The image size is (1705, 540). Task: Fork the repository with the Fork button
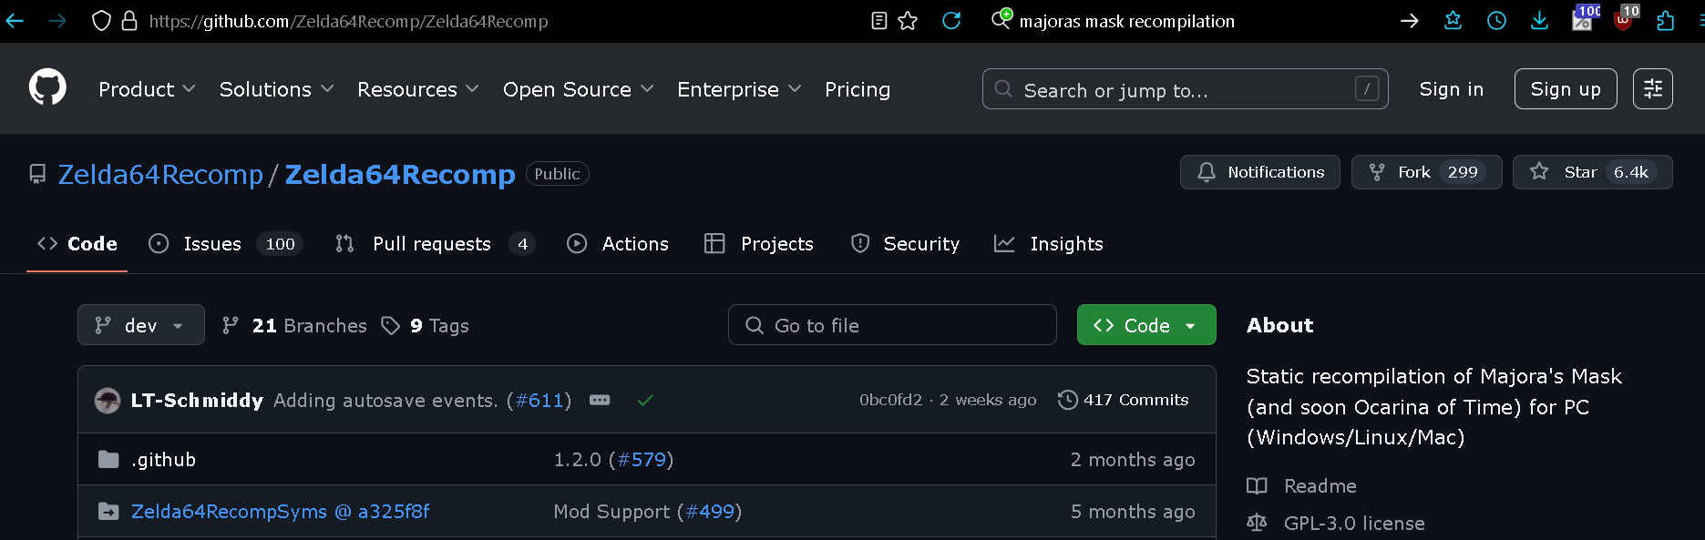click(x=1427, y=172)
